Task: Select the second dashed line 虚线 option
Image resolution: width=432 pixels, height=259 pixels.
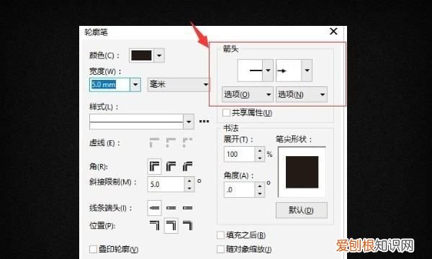Action: (x=171, y=143)
